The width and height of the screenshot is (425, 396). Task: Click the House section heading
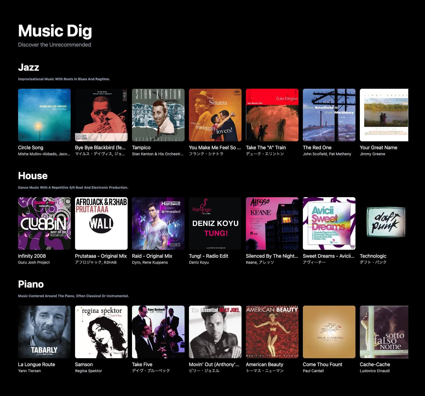pos(33,176)
